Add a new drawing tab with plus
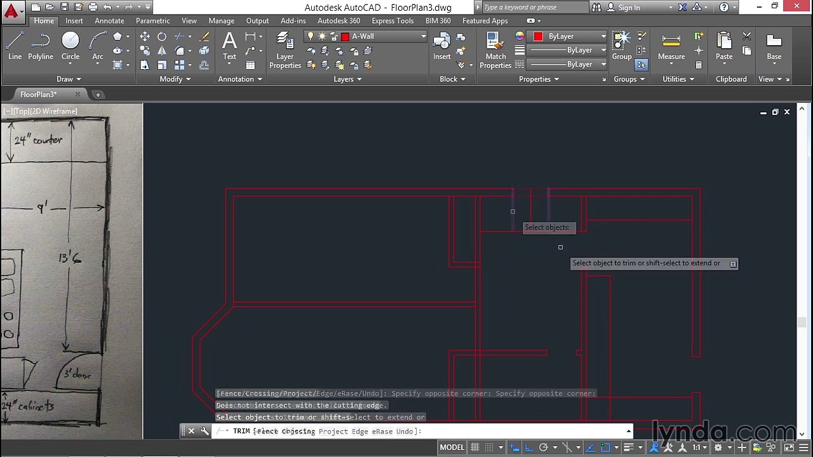Screen dimensions: 813x457 (98, 95)
